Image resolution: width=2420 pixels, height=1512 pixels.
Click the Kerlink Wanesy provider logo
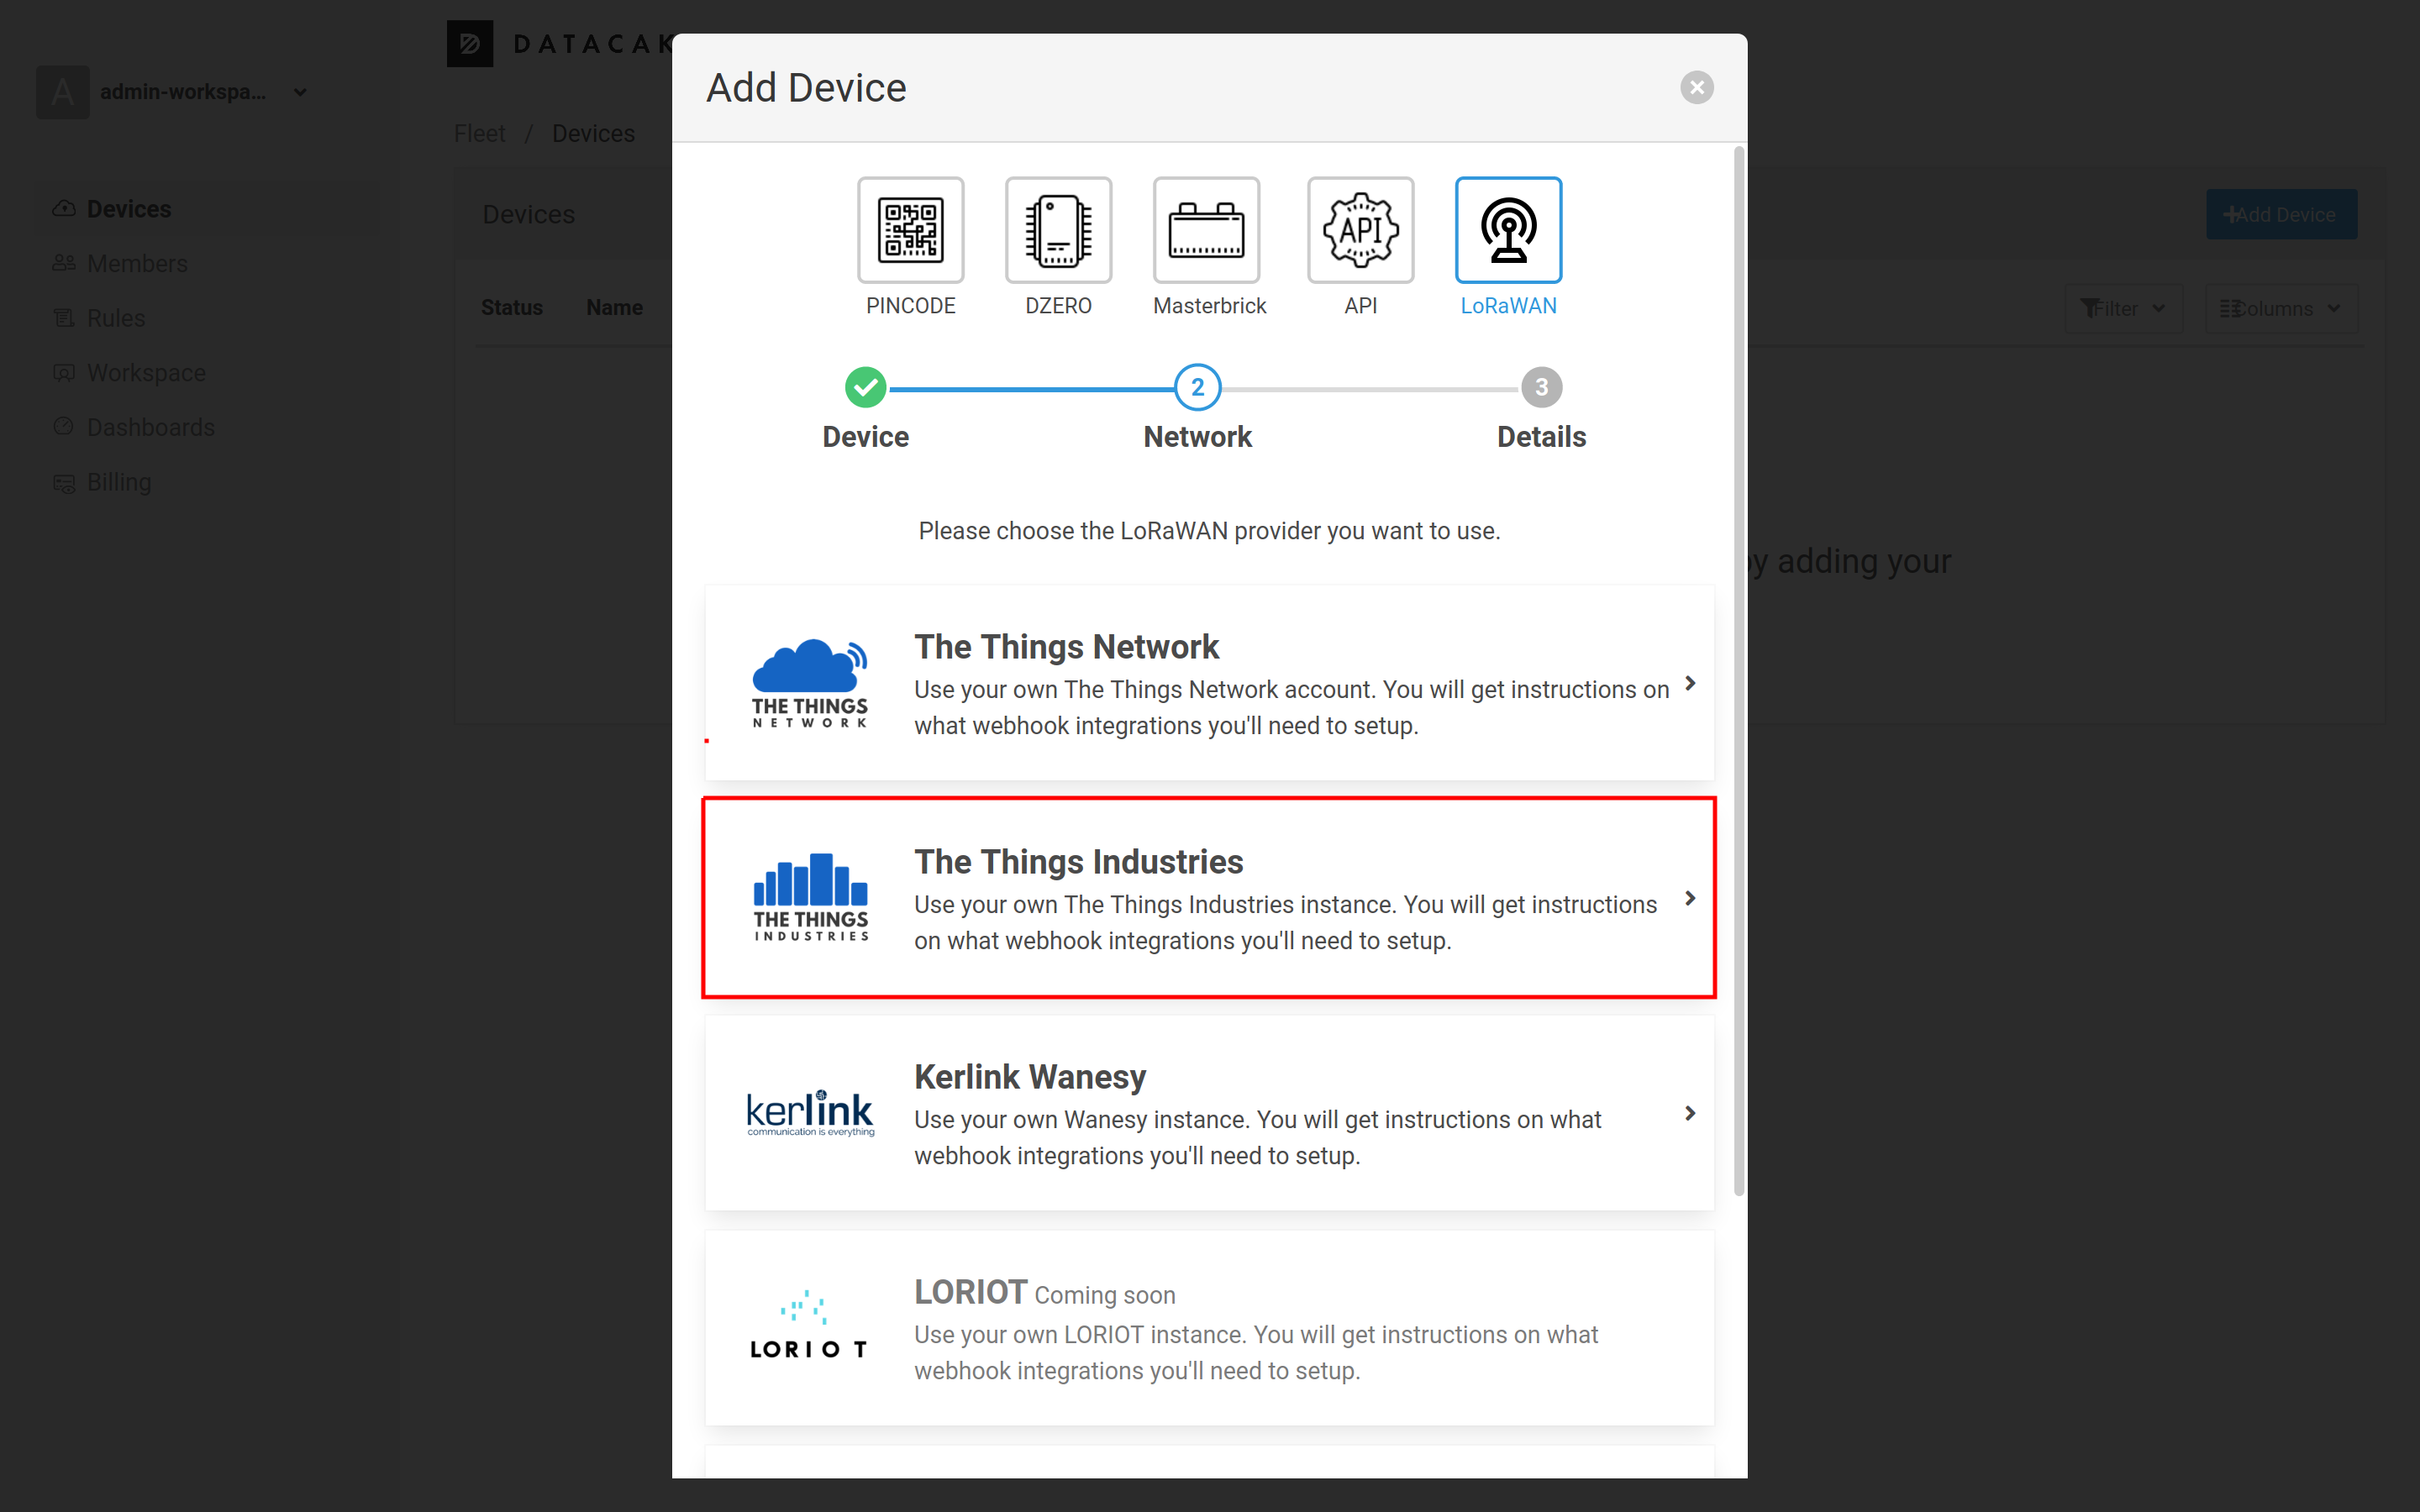pos(808,1110)
